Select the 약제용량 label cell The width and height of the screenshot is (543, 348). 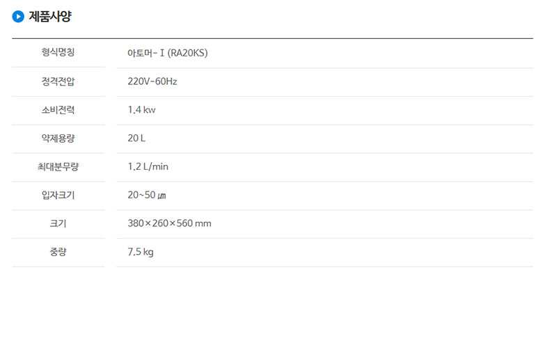(58, 139)
